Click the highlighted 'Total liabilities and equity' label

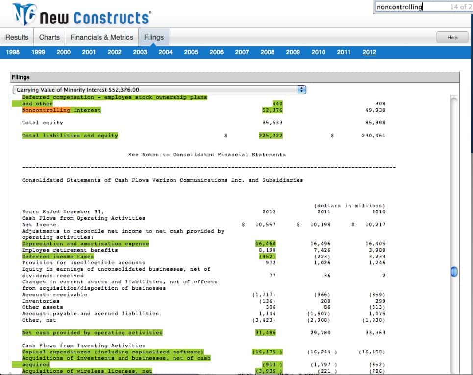click(x=70, y=136)
